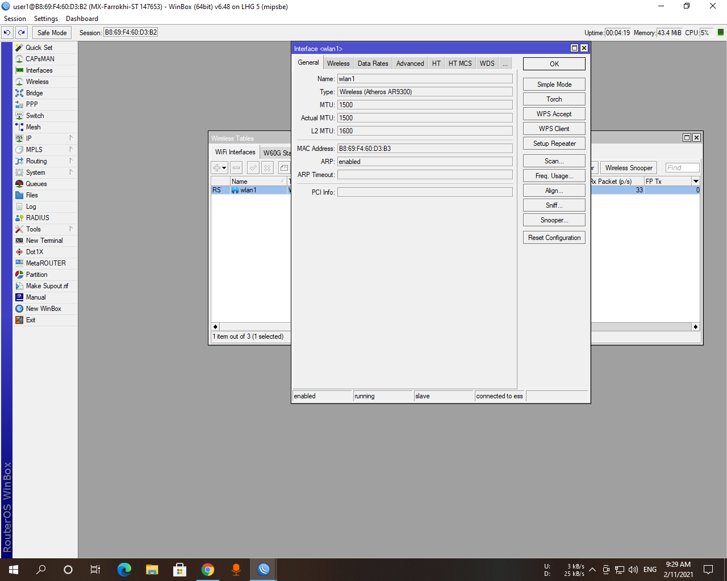Open the FP Tx column dropdown
The height and width of the screenshot is (581, 727).
[696, 181]
